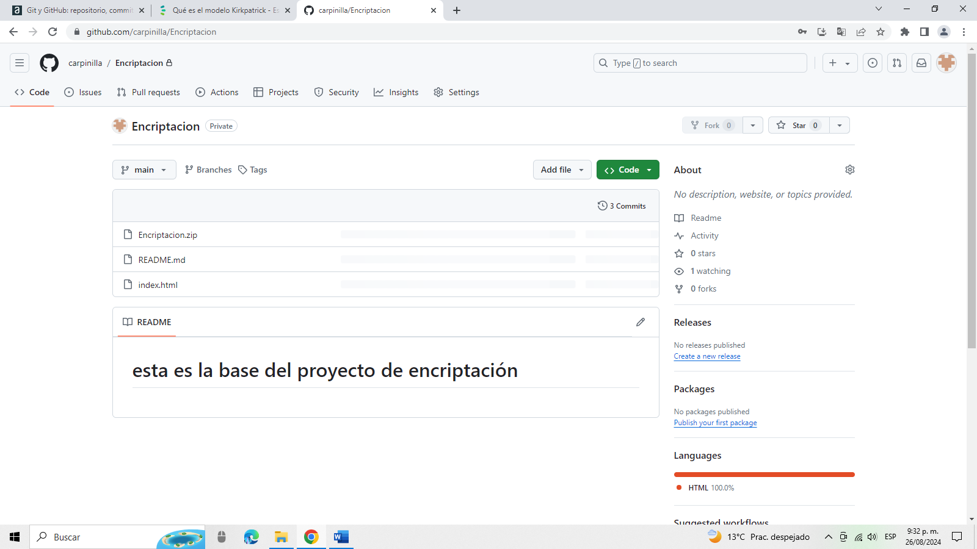The width and height of the screenshot is (977, 549).
Task: Star the Encriptacion repository
Action: [x=799, y=125]
